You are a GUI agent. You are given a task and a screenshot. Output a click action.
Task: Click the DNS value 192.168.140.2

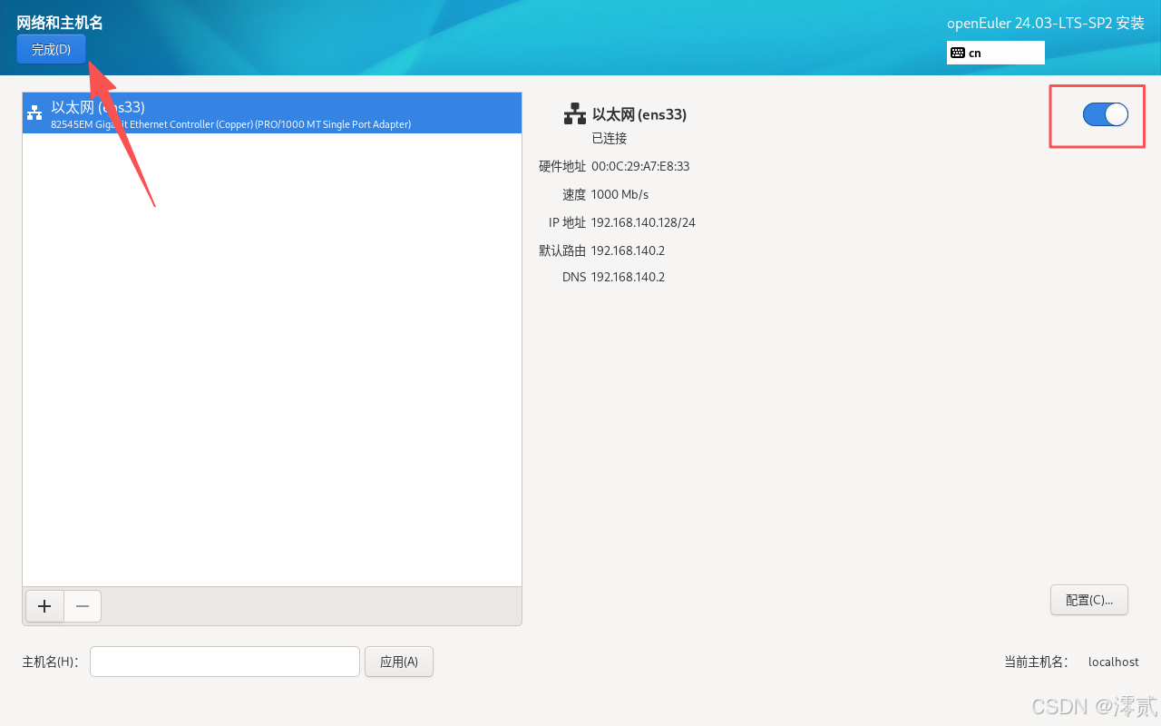tap(628, 277)
